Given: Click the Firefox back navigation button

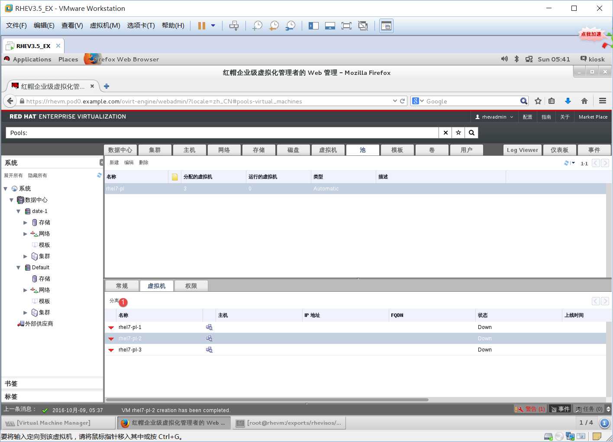Looking at the screenshot, I should pos(10,101).
